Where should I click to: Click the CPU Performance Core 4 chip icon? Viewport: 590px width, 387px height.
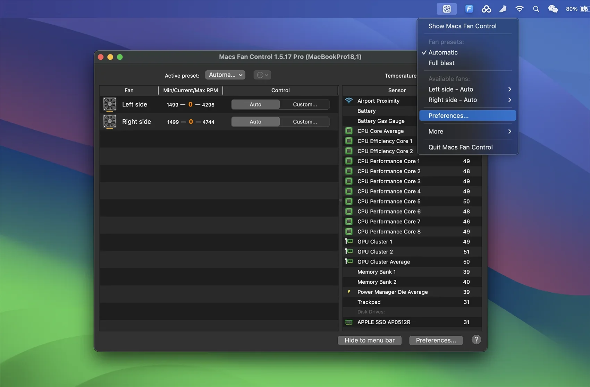coord(349,191)
